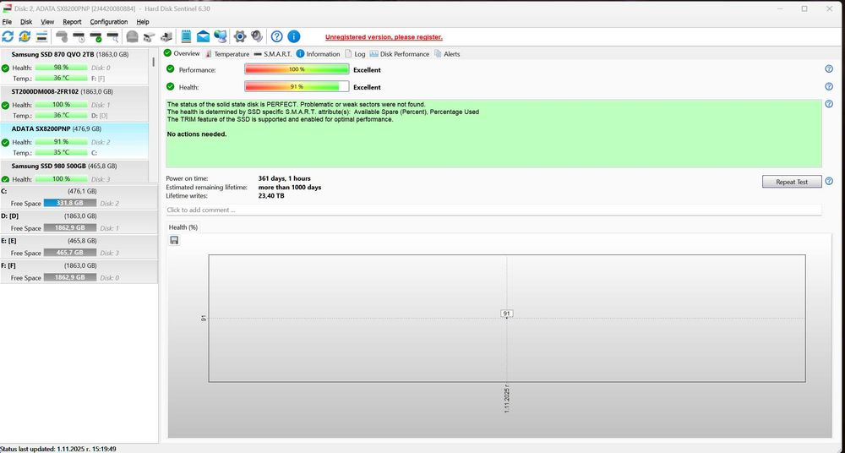Click the disk with magnifier toolbar icon
Screen dimensions: 845x453
coord(112,36)
